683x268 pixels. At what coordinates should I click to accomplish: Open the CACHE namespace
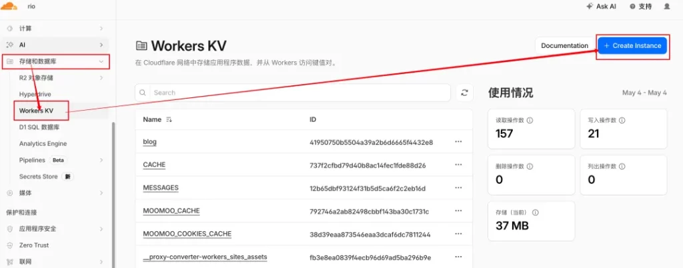click(154, 165)
